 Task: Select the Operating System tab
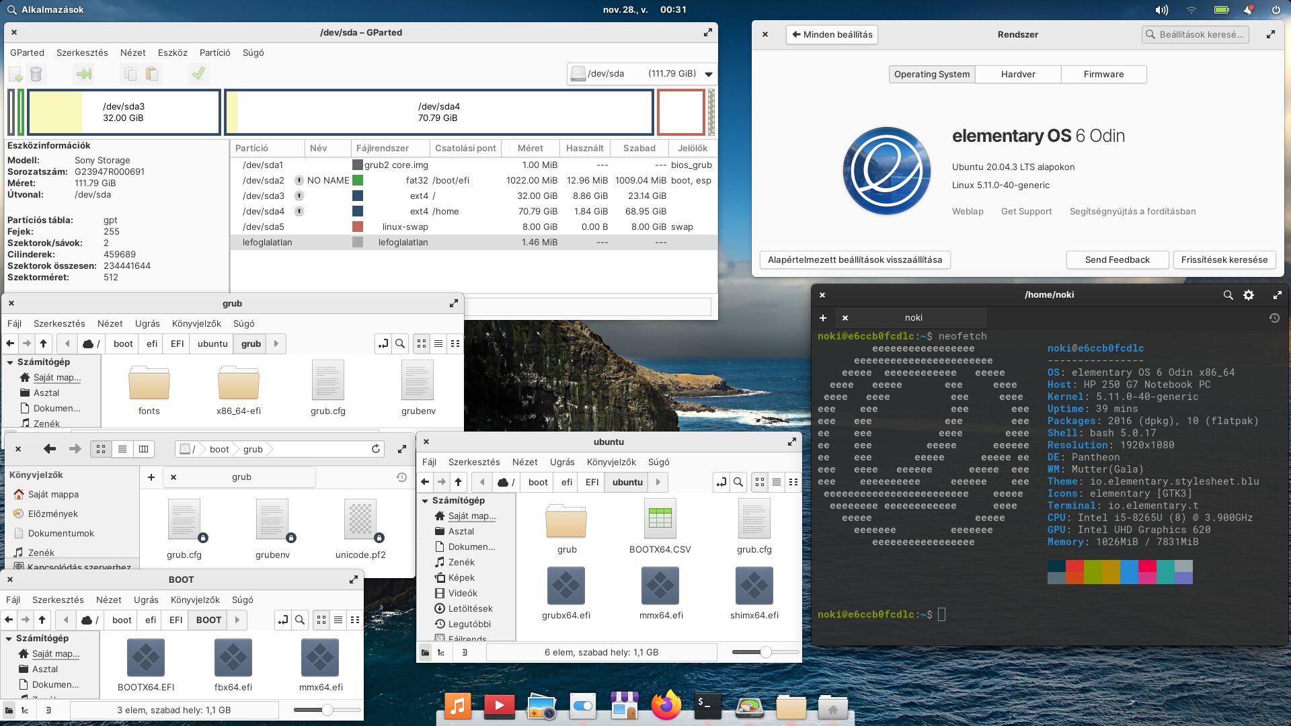[932, 74]
